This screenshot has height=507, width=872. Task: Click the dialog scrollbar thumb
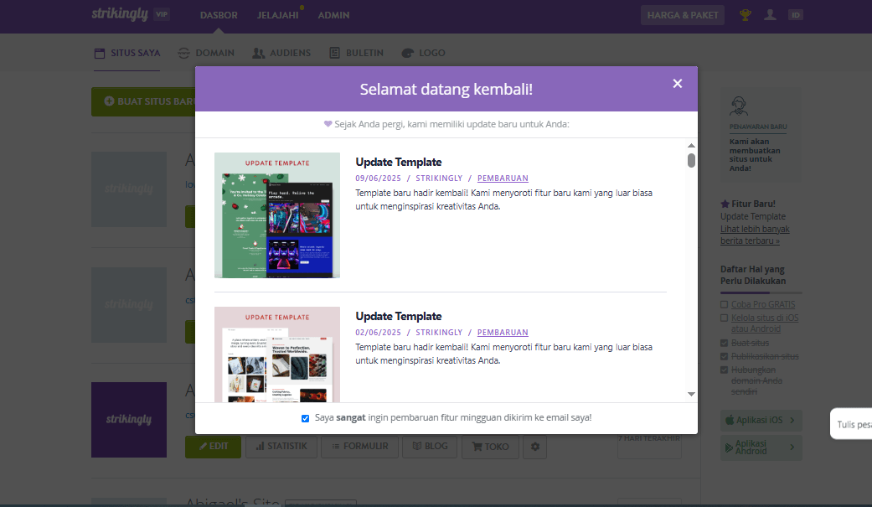(x=691, y=160)
